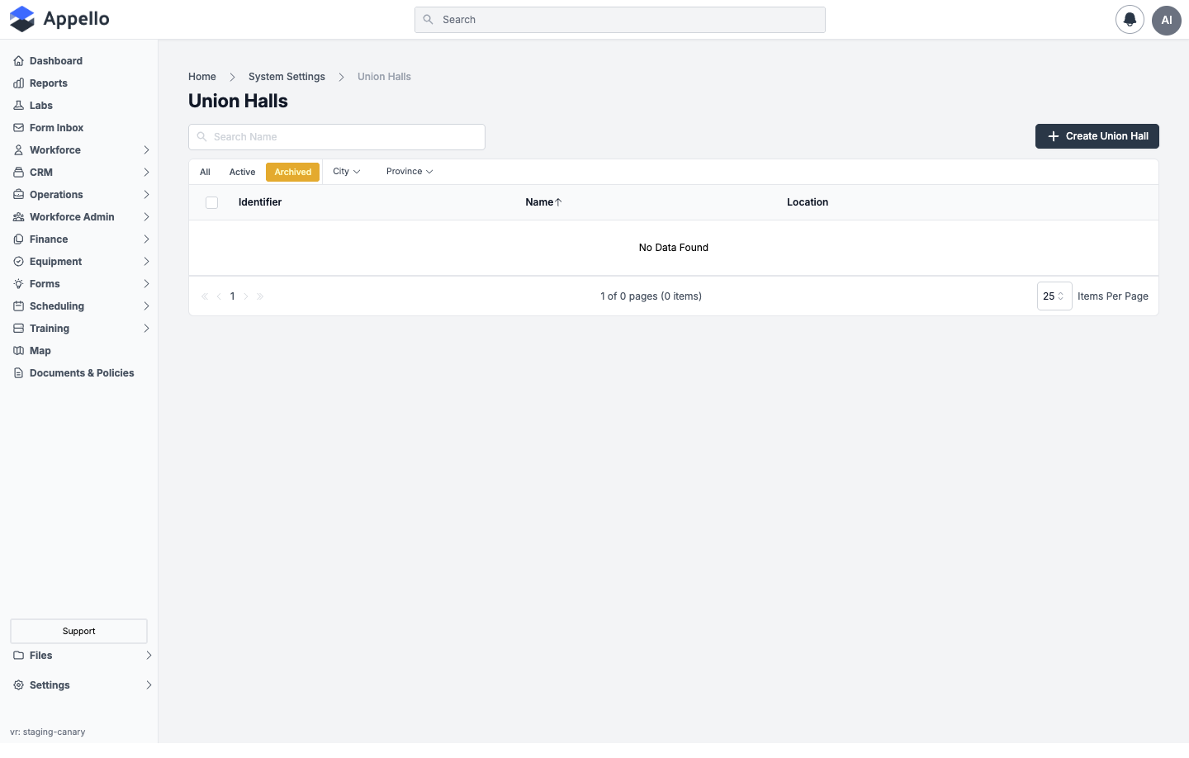This screenshot has height=758, width=1189.
Task: Click the Scheduling calendar icon
Action: click(18, 306)
